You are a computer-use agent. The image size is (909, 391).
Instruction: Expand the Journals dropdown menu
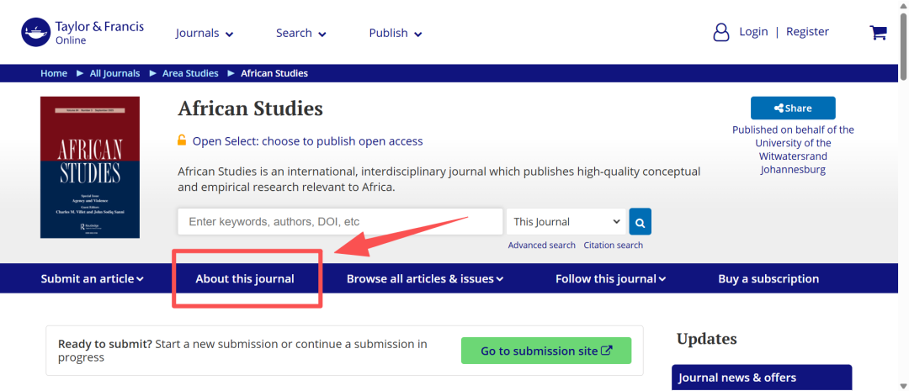point(205,34)
